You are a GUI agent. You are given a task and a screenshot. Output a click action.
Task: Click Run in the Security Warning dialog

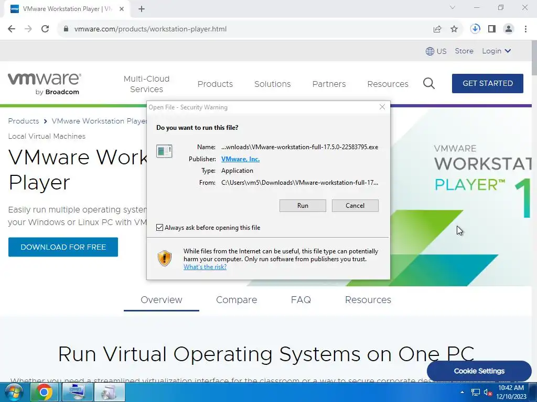coord(303,205)
